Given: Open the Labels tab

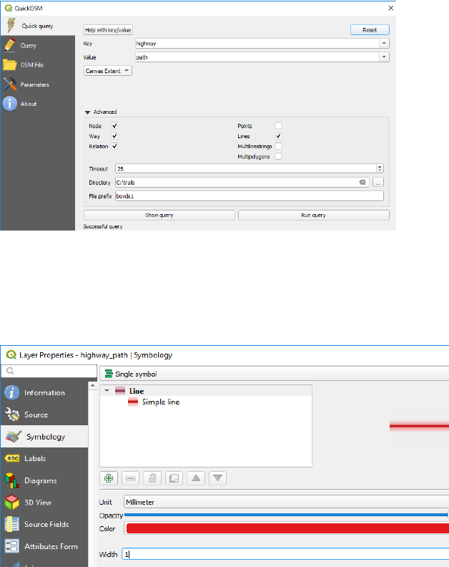Looking at the screenshot, I should (44, 458).
